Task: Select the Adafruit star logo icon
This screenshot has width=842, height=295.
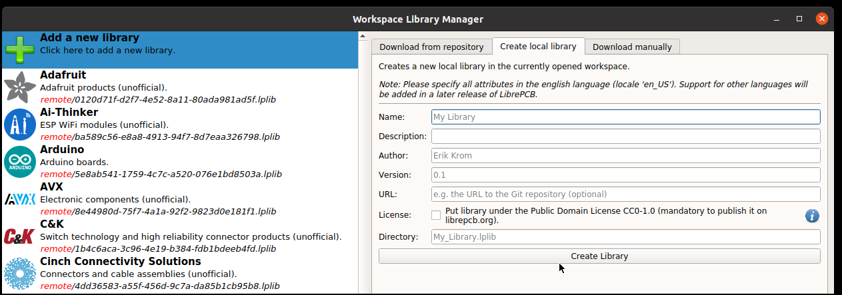Action: tap(20, 87)
